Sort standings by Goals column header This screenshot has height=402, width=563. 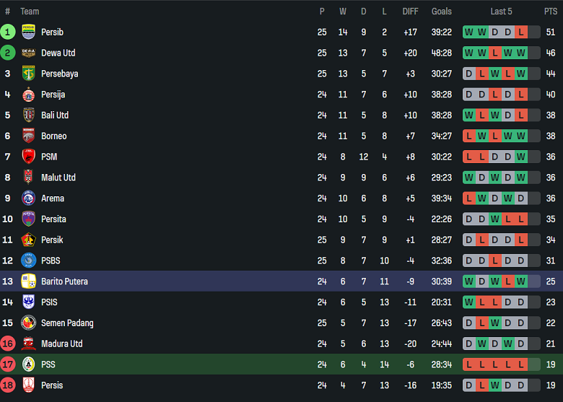(x=441, y=12)
